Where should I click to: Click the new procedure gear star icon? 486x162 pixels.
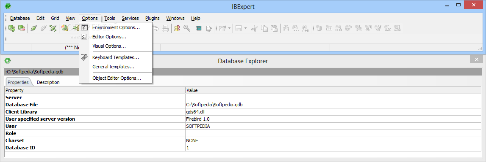[x=349, y=28]
